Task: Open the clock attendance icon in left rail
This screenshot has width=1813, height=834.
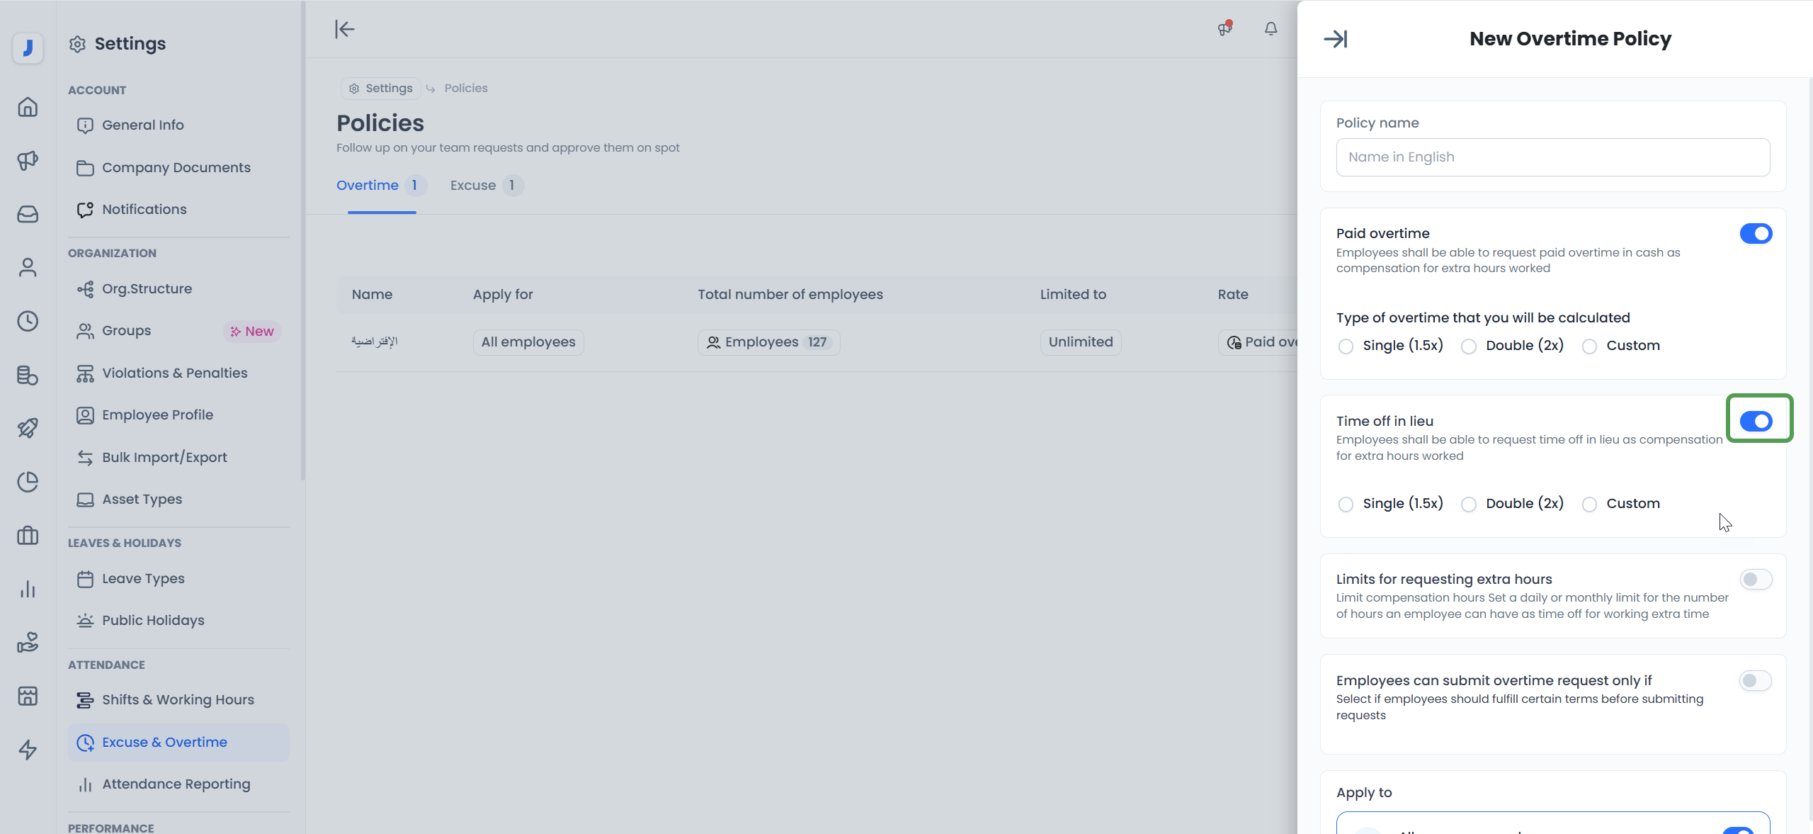Action: pos(28,321)
